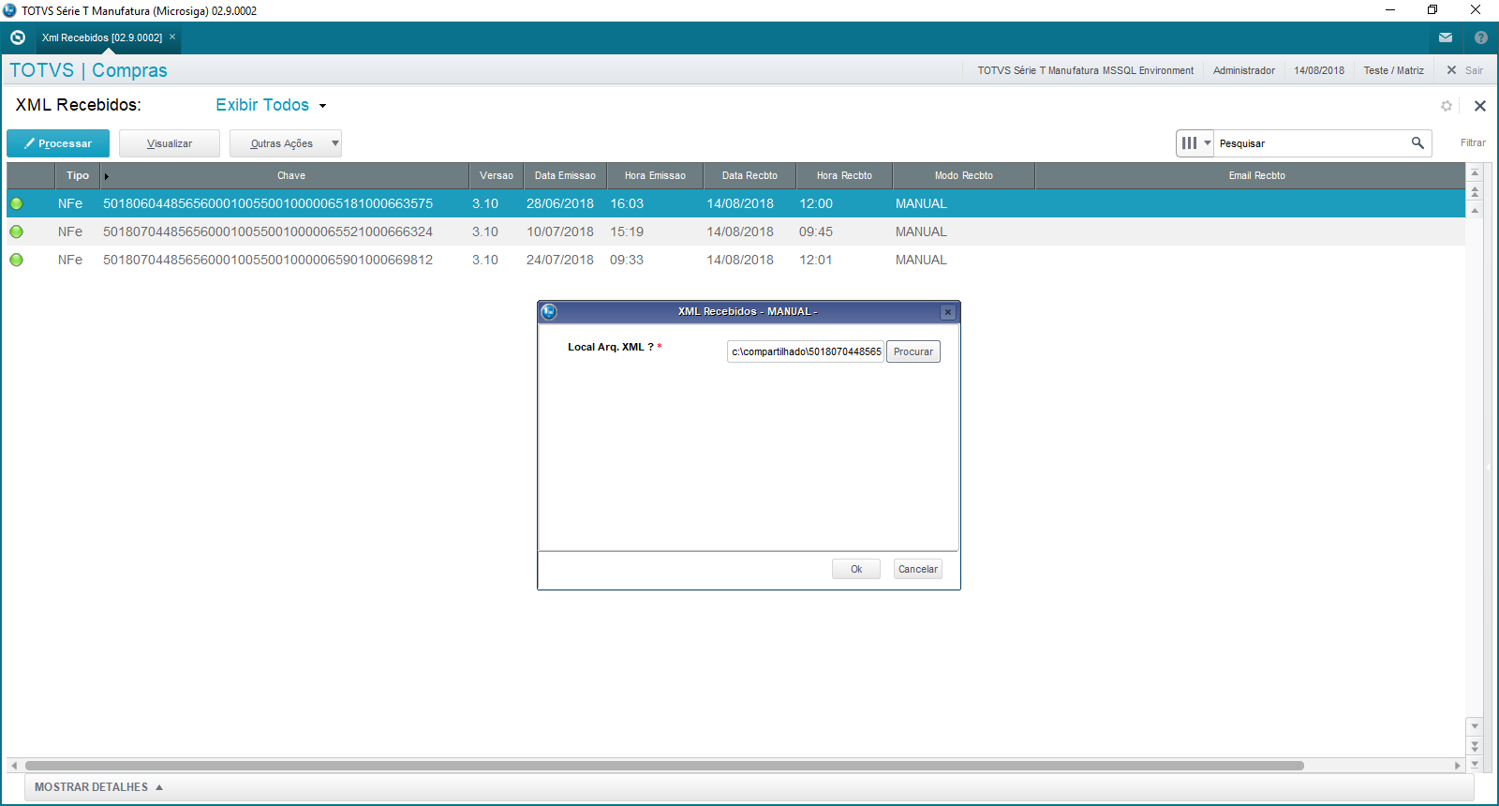This screenshot has width=1499, height=806.
Task: Open the mail envelope icon
Action: pos(1446,37)
